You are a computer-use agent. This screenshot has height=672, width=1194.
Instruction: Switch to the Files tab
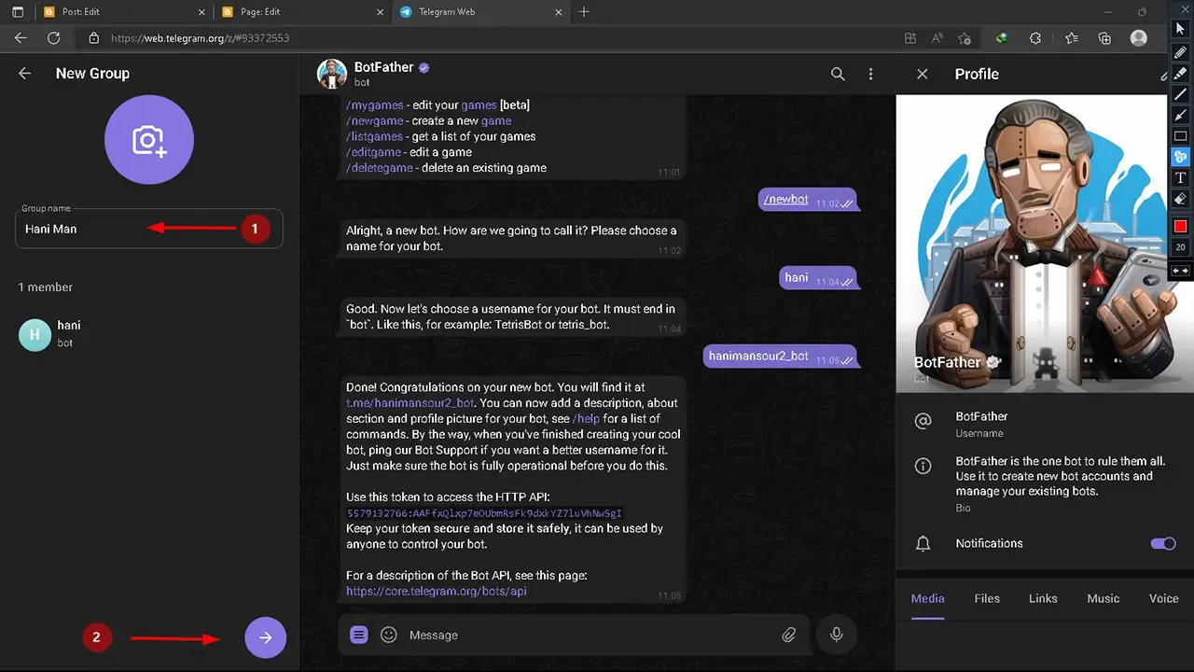pos(987,598)
